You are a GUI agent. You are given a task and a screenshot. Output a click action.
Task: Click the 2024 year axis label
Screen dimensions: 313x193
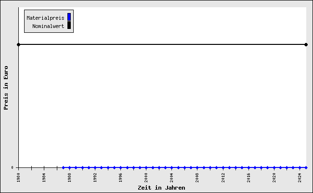[300, 178]
